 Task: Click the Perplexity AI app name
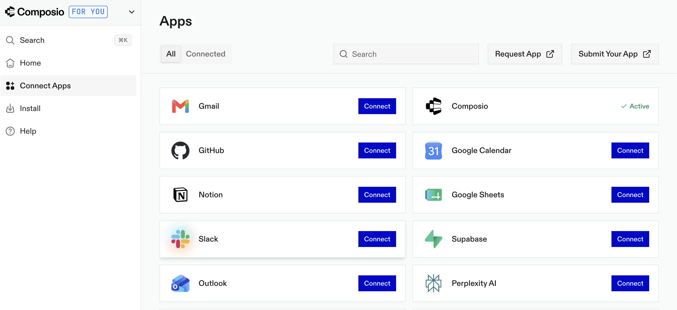tap(474, 283)
